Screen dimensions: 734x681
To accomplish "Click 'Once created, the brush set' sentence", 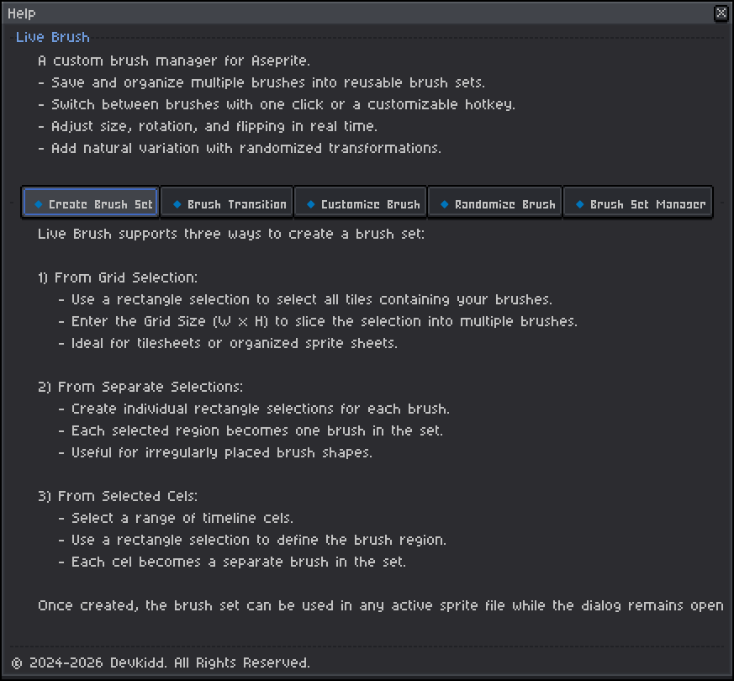I will pos(381,605).
